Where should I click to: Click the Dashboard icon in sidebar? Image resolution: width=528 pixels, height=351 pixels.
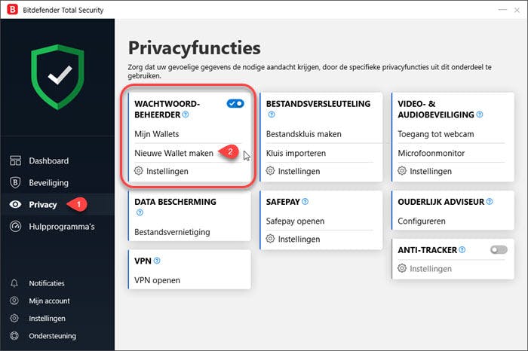(15, 160)
